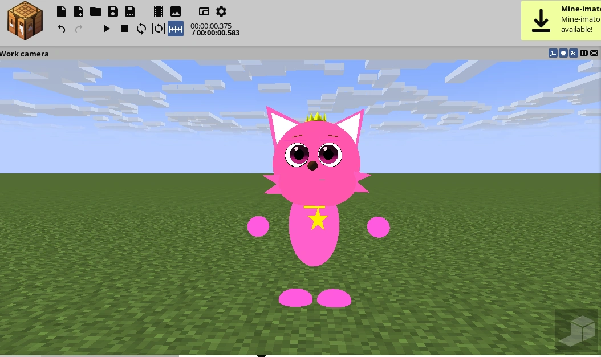Undo the last action

[62, 29]
